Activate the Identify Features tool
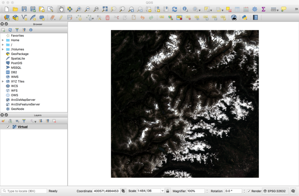Screen dimensions: 299x196 click(x=185, y=9)
